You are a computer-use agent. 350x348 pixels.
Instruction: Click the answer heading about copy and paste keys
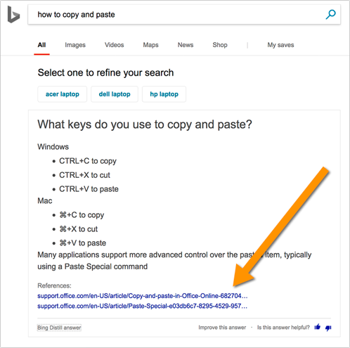click(x=145, y=124)
